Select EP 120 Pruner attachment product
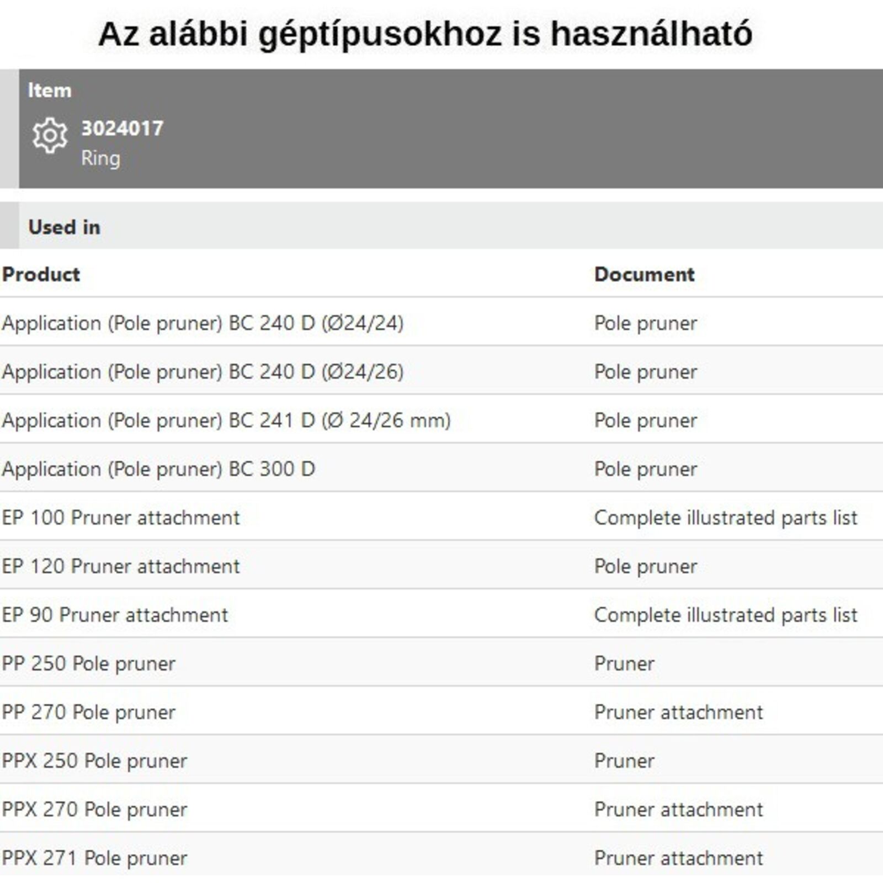The image size is (883, 883). [121, 566]
